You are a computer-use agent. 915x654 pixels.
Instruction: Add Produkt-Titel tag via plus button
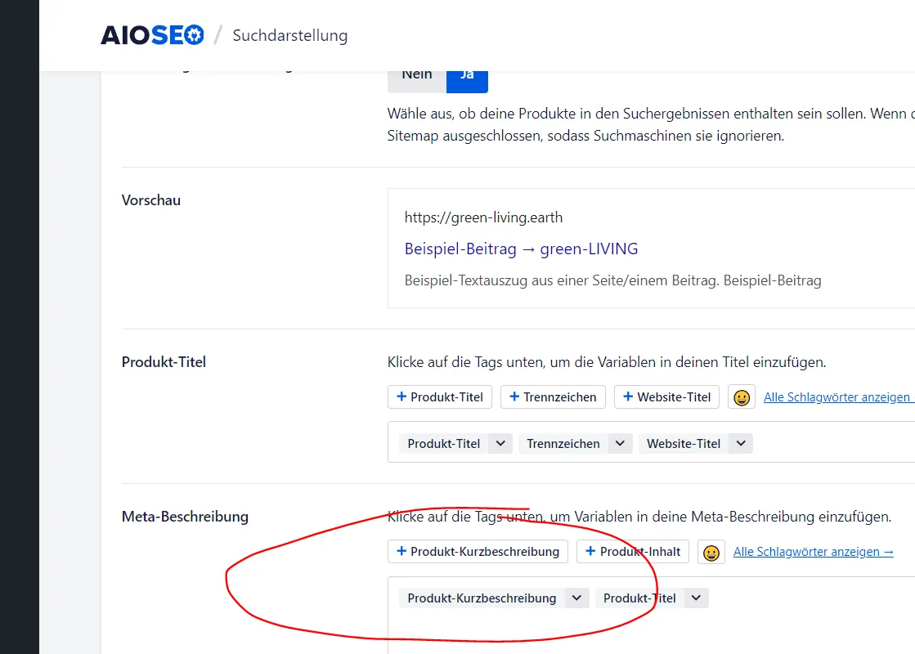coord(439,396)
